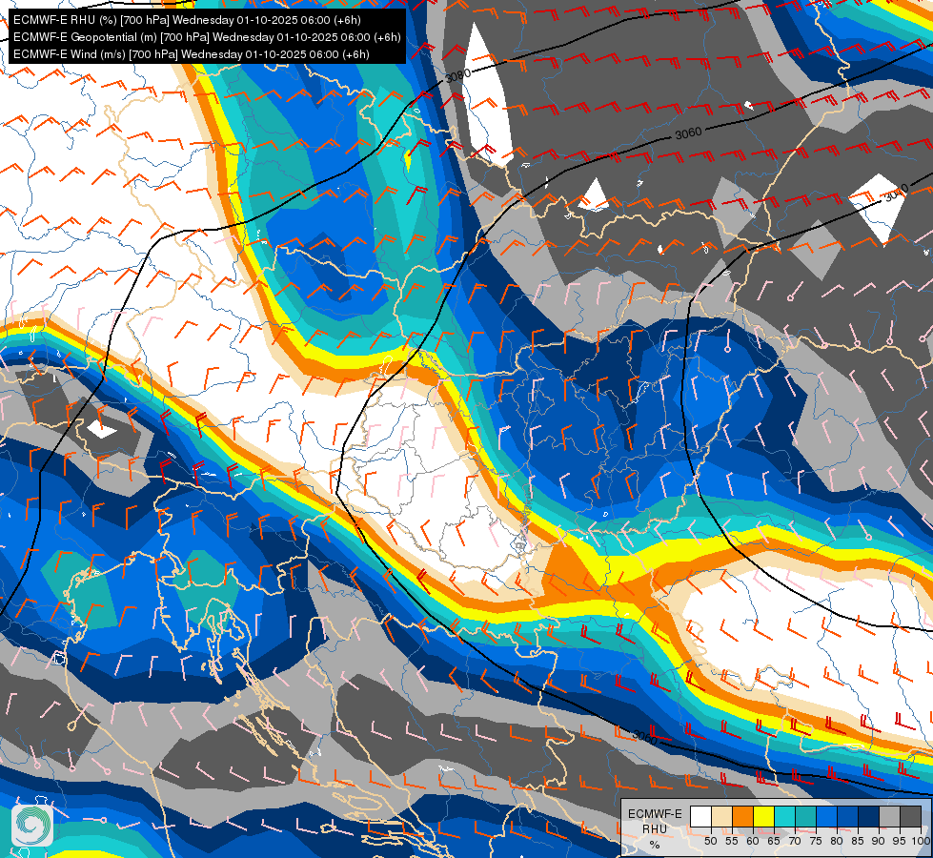Click the 3080 geopotential contour label

click(x=458, y=75)
